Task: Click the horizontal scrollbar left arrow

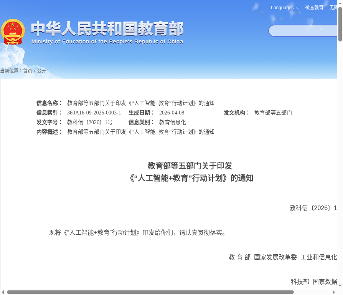Action: (3, 292)
